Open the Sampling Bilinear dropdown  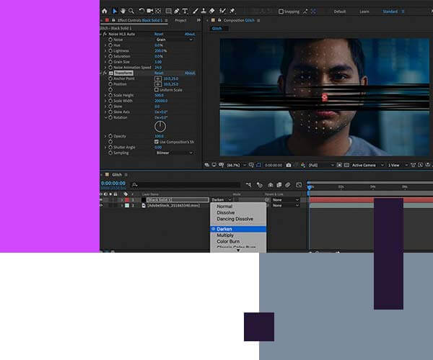[x=175, y=153]
